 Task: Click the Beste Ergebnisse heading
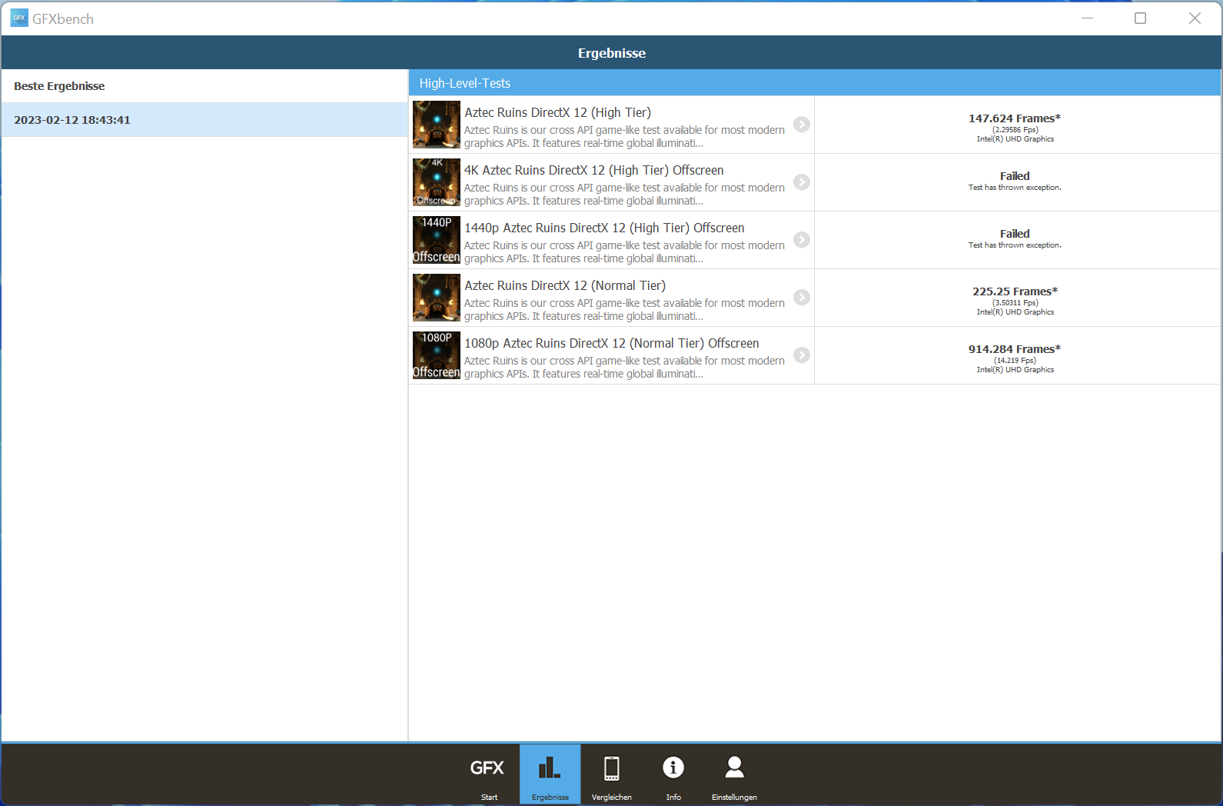tap(59, 86)
